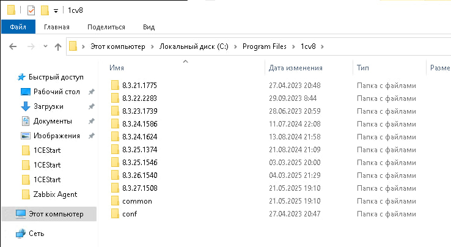Select Сеть in navigation pane

[x=36, y=233]
